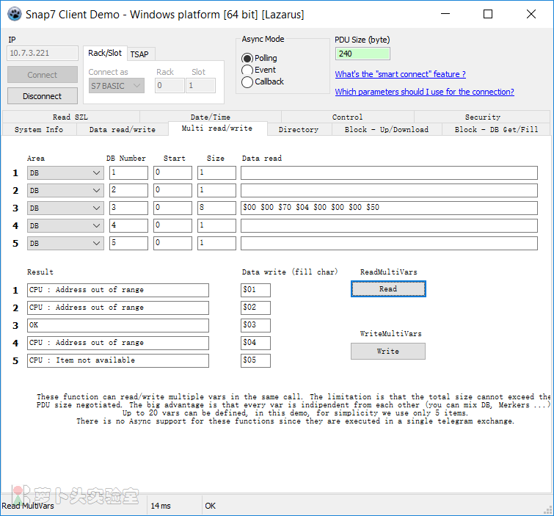Click the 'Read MultiVars' status bar text
554x516 pixels.
[x=28, y=506]
